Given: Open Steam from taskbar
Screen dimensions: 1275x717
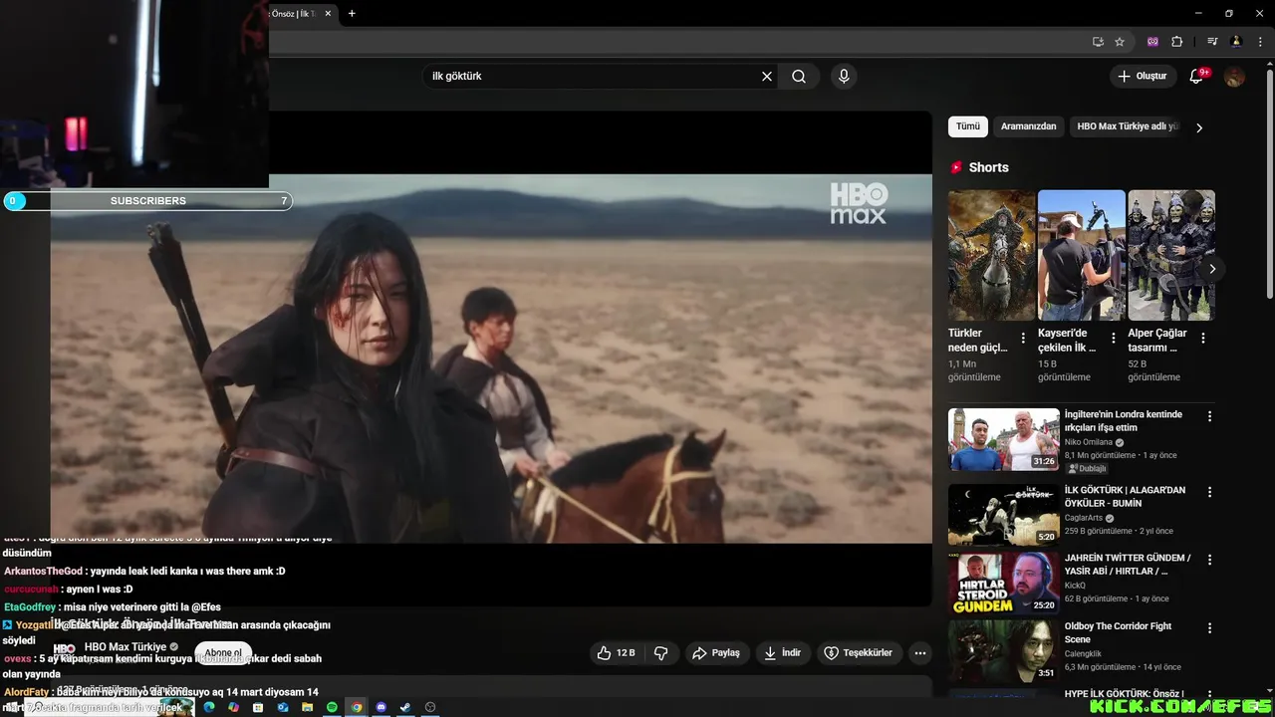Looking at the screenshot, I should [405, 707].
